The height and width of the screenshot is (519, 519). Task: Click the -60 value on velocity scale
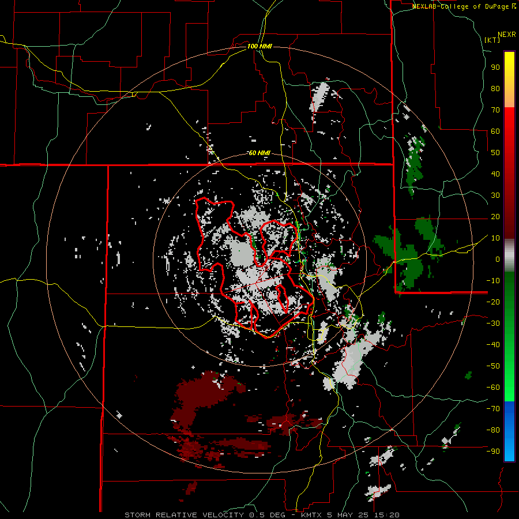click(493, 388)
